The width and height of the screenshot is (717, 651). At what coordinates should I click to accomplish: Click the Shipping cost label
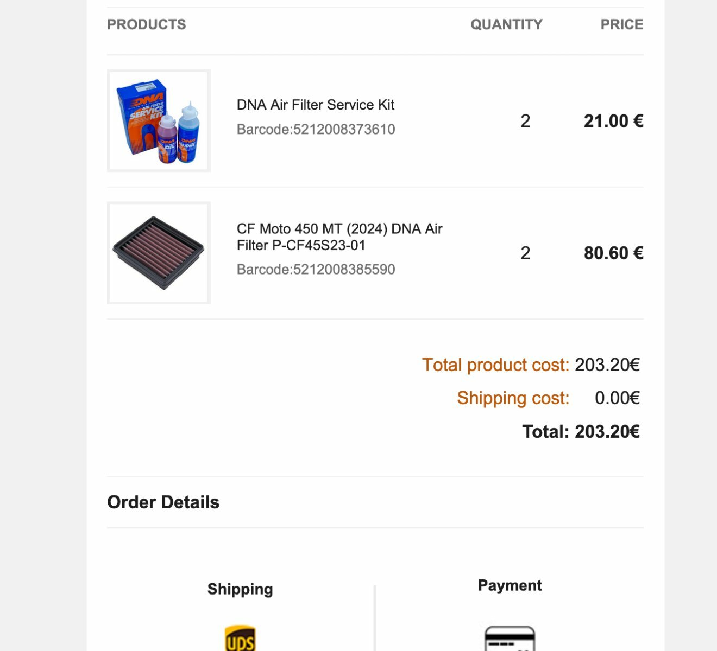[513, 398]
